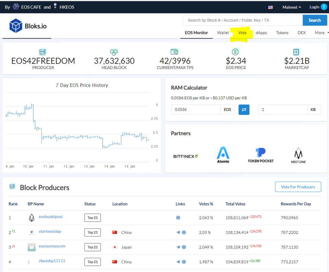Click the Login avatar icon
The height and width of the screenshot is (272, 329).
(324, 7)
